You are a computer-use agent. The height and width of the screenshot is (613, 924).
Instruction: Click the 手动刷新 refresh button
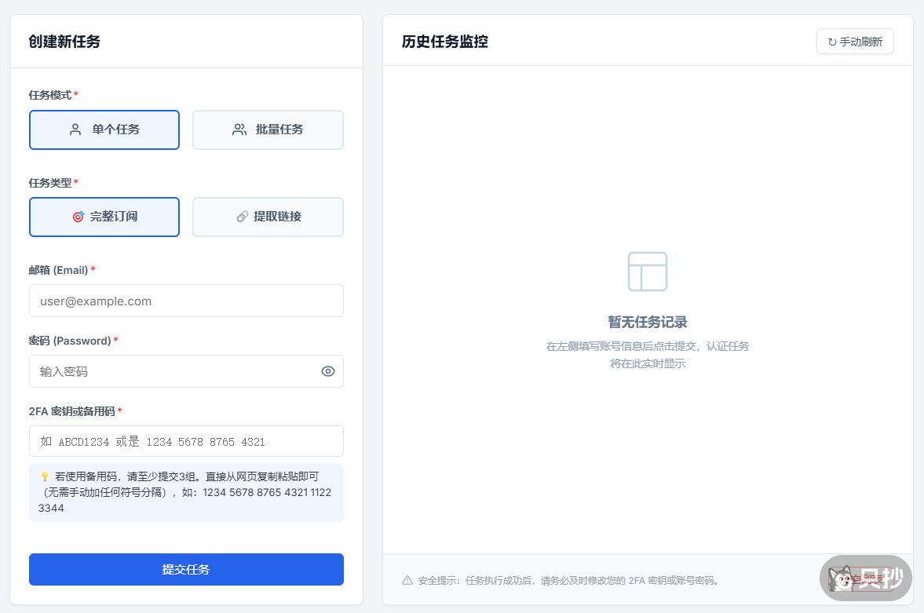coord(855,42)
